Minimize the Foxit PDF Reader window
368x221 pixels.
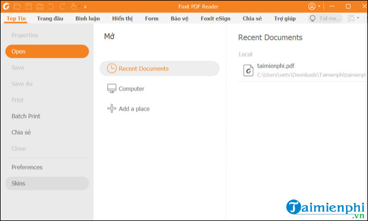coord(332,6)
